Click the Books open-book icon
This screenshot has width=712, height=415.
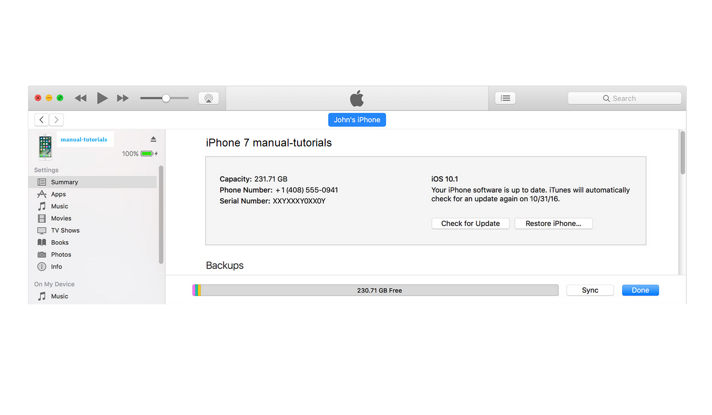coord(42,243)
